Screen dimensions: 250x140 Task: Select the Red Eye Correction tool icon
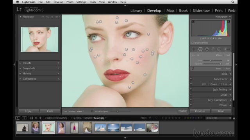207,49
